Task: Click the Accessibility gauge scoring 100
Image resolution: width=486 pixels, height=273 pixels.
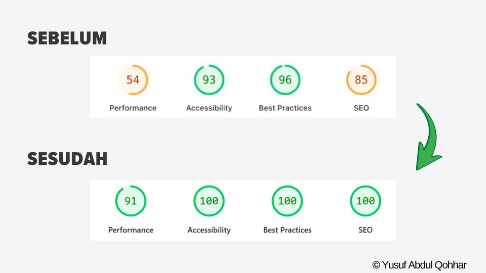Action: pyautogui.click(x=209, y=201)
